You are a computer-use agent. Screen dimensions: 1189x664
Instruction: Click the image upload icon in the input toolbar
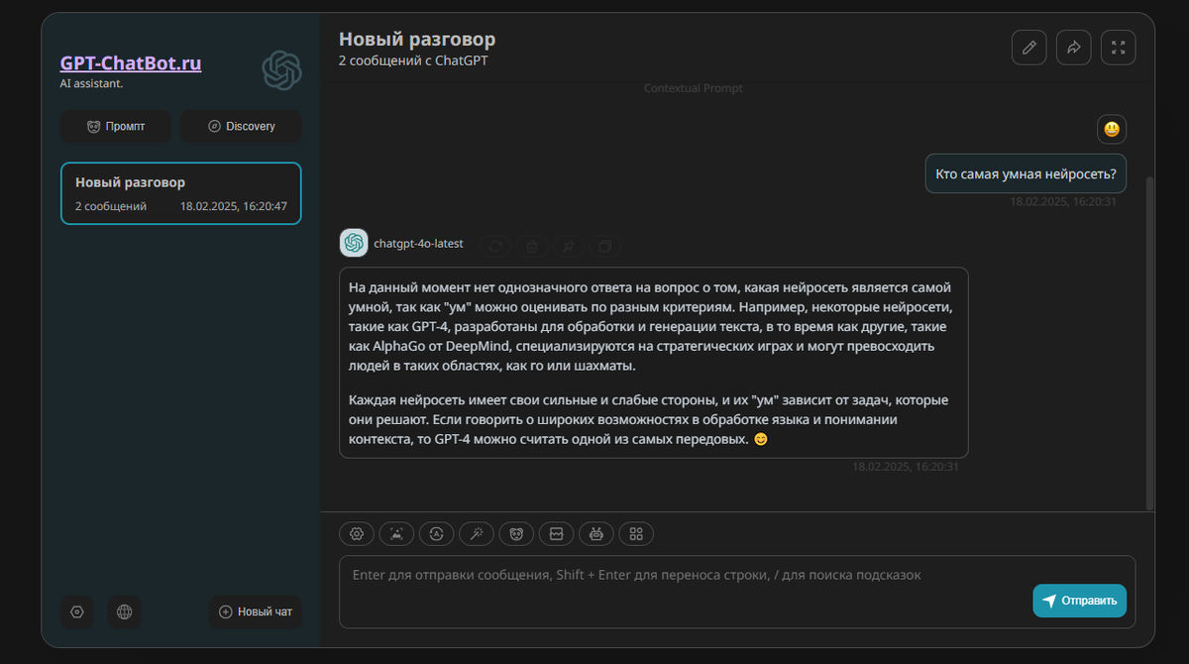tap(396, 533)
